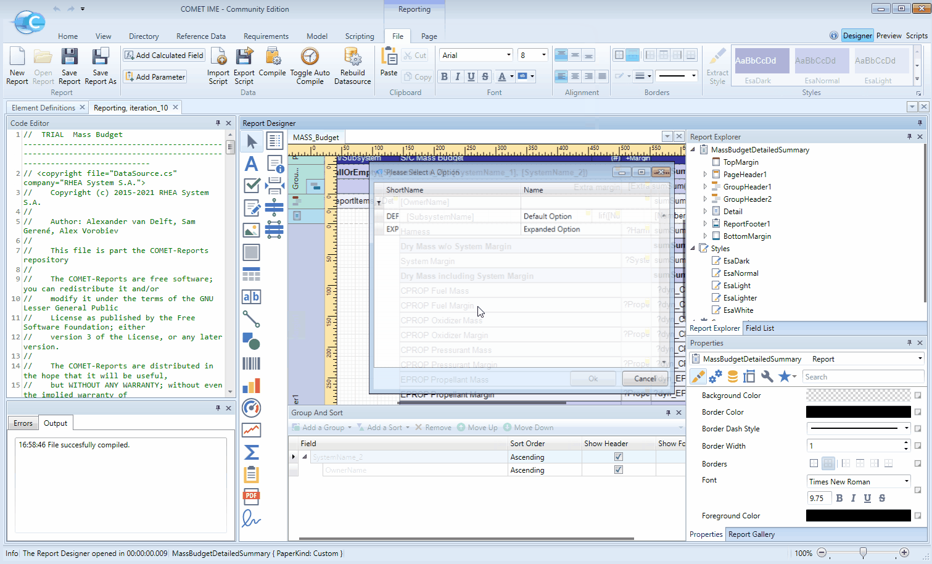The image size is (932, 564).
Task: Open the Home ribbon tab
Action: point(68,36)
